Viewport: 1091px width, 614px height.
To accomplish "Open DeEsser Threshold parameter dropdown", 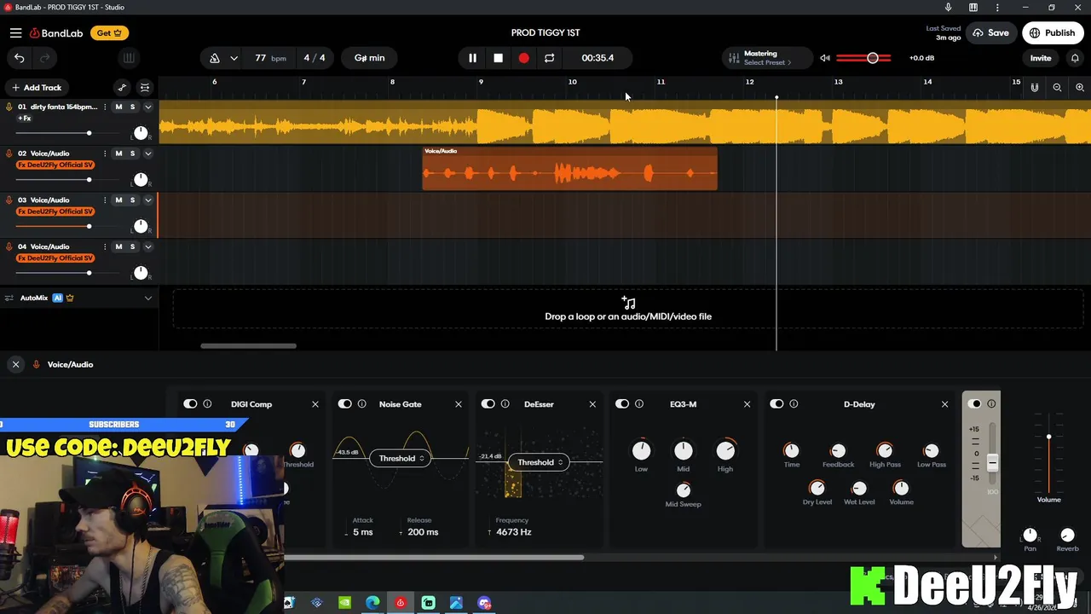I will click(x=540, y=462).
